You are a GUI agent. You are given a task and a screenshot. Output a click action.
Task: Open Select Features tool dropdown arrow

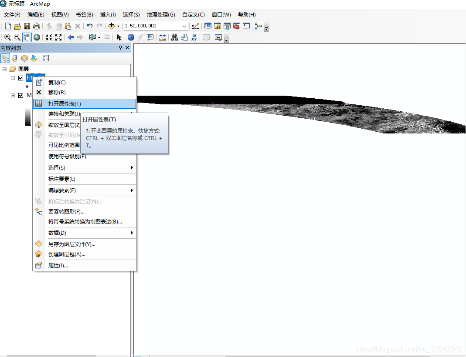click(99, 37)
